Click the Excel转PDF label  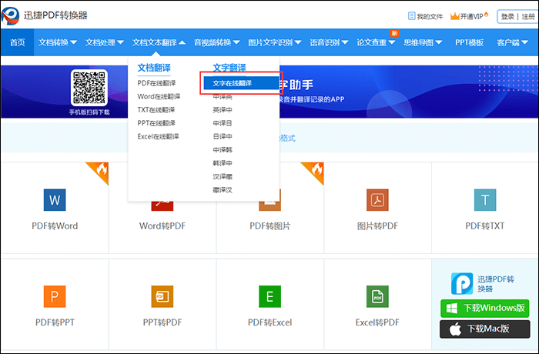click(377, 322)
